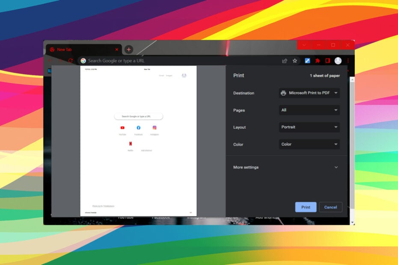Open the Color printing dropdown

point(309,144)
